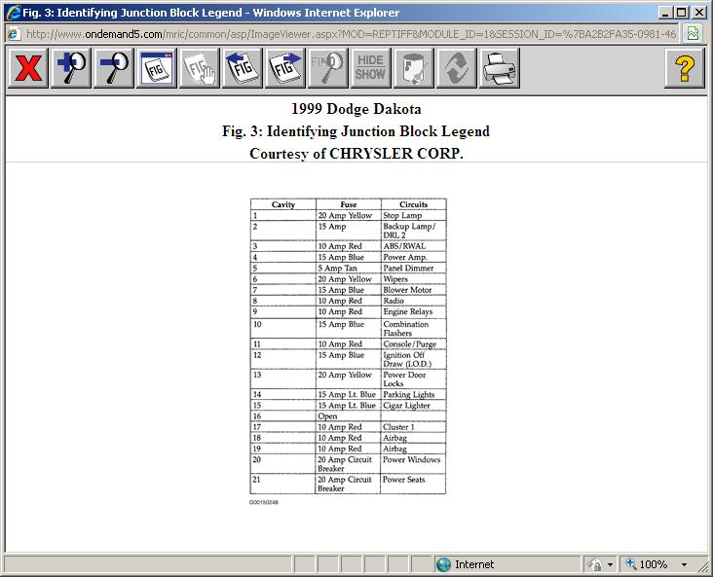Click the Fuse column header
The height and width of the screenshot is (577, 713).
coord(349,204)
